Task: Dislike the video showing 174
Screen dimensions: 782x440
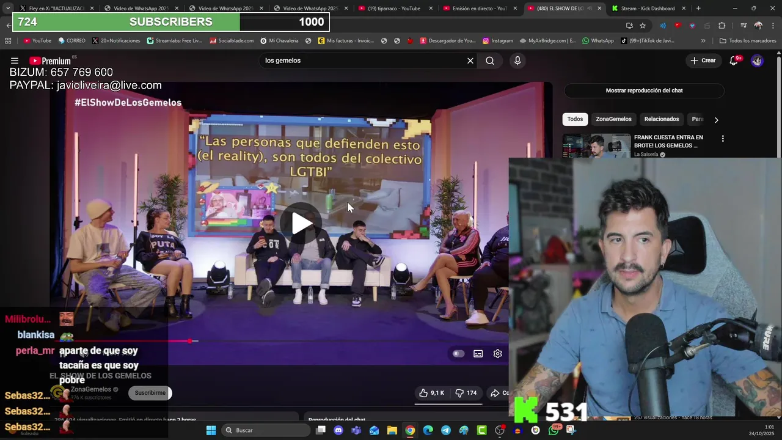Action: pyautogui.click(x=466, y=393)
